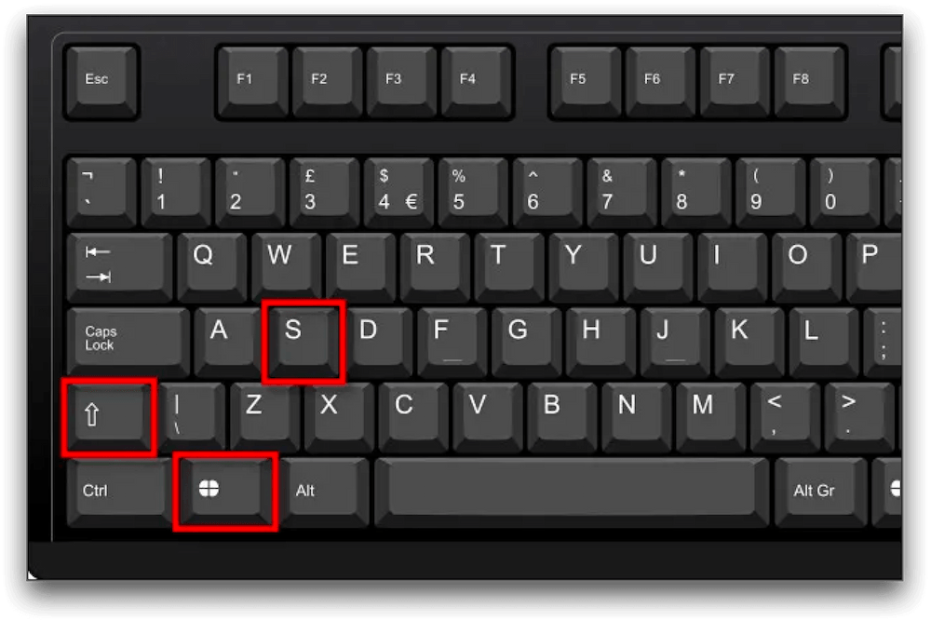Click the F1 function key
The image size is (931, 621).
[252, 82]
